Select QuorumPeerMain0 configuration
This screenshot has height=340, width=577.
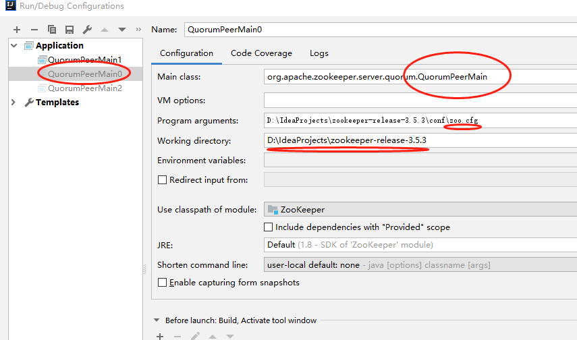[85, 74]
